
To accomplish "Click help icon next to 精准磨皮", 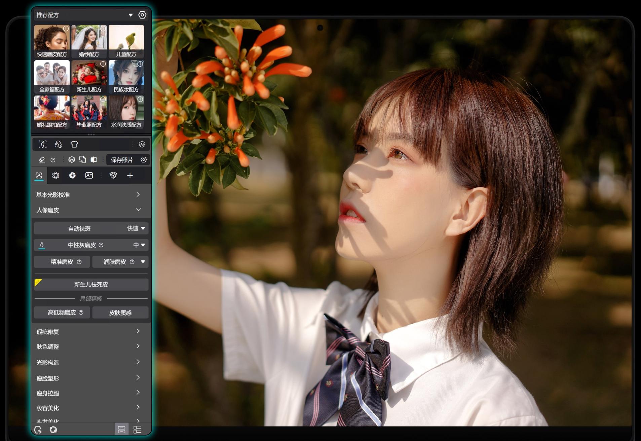I will tap(79, 262).
